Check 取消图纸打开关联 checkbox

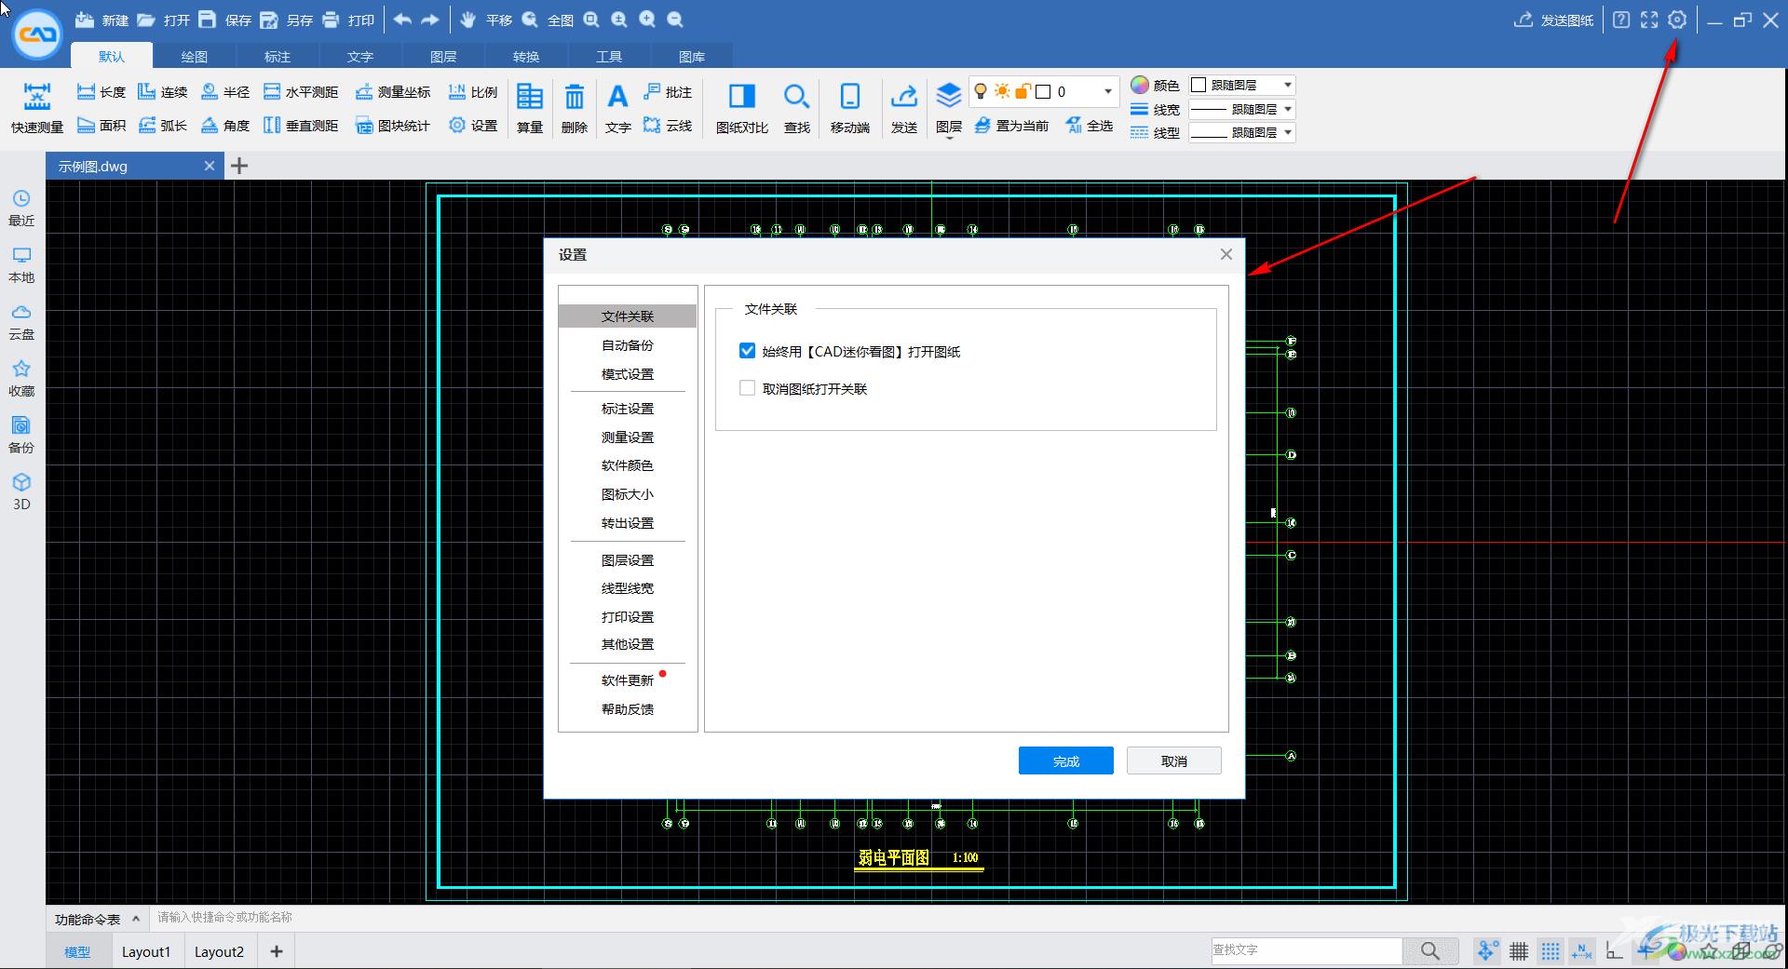point(747,388)
